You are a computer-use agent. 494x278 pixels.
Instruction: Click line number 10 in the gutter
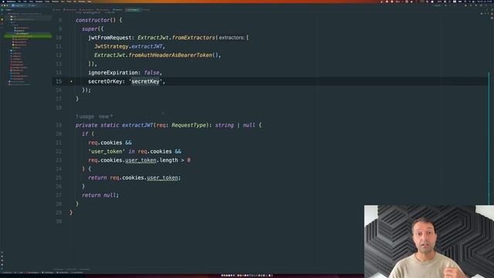(59, 38)
